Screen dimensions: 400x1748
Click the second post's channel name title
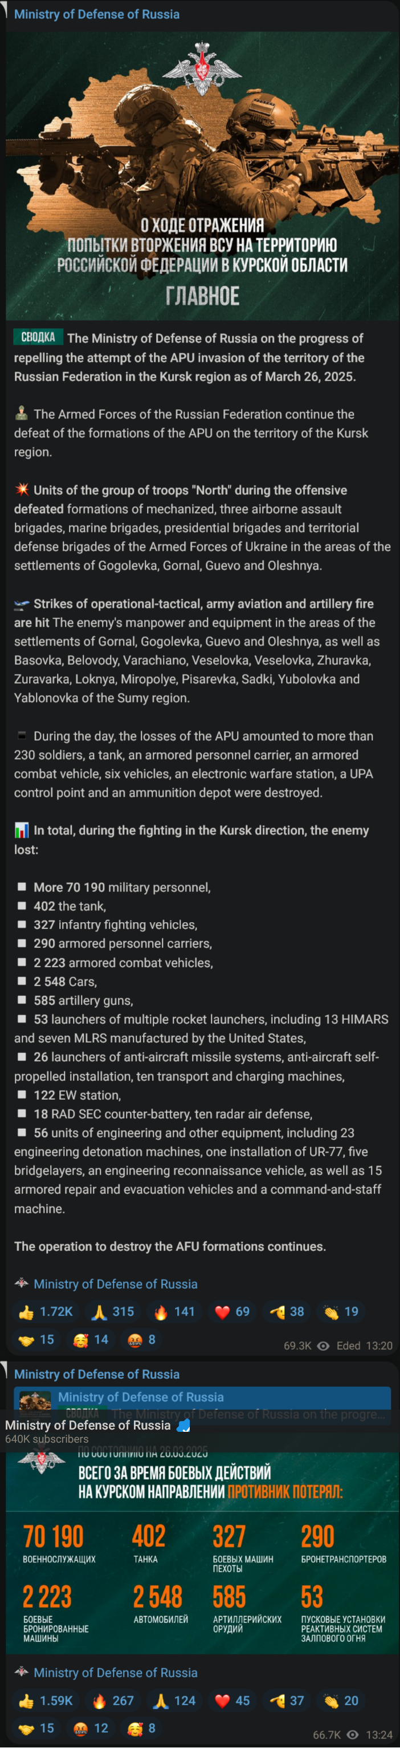point(96,1374)
